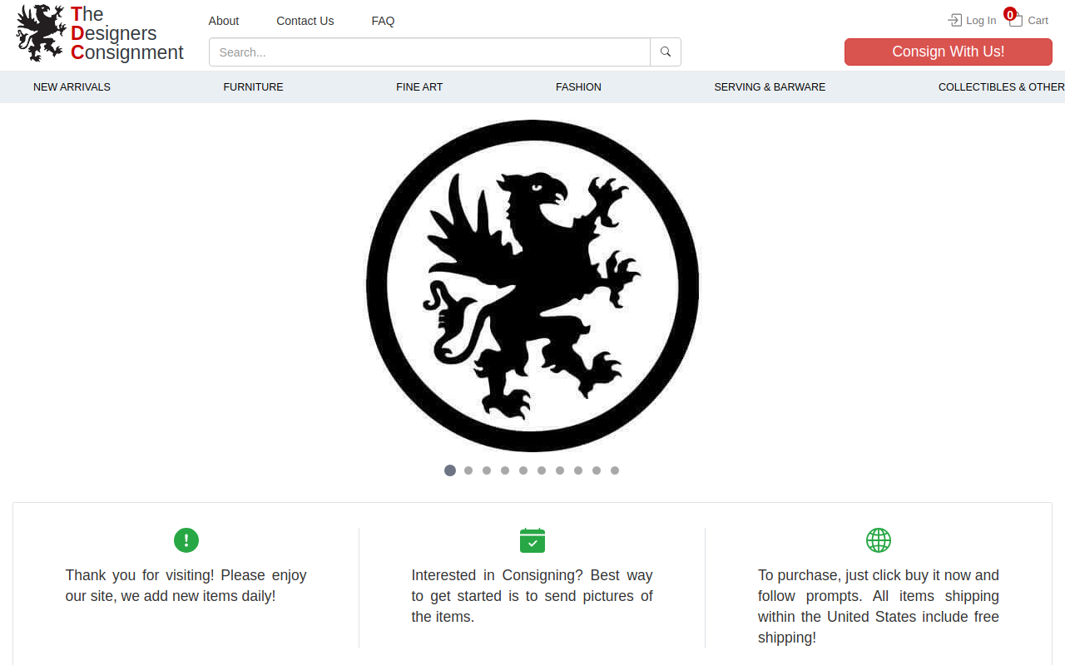
Task: Click the Log In link text
Action: point(981,21)
